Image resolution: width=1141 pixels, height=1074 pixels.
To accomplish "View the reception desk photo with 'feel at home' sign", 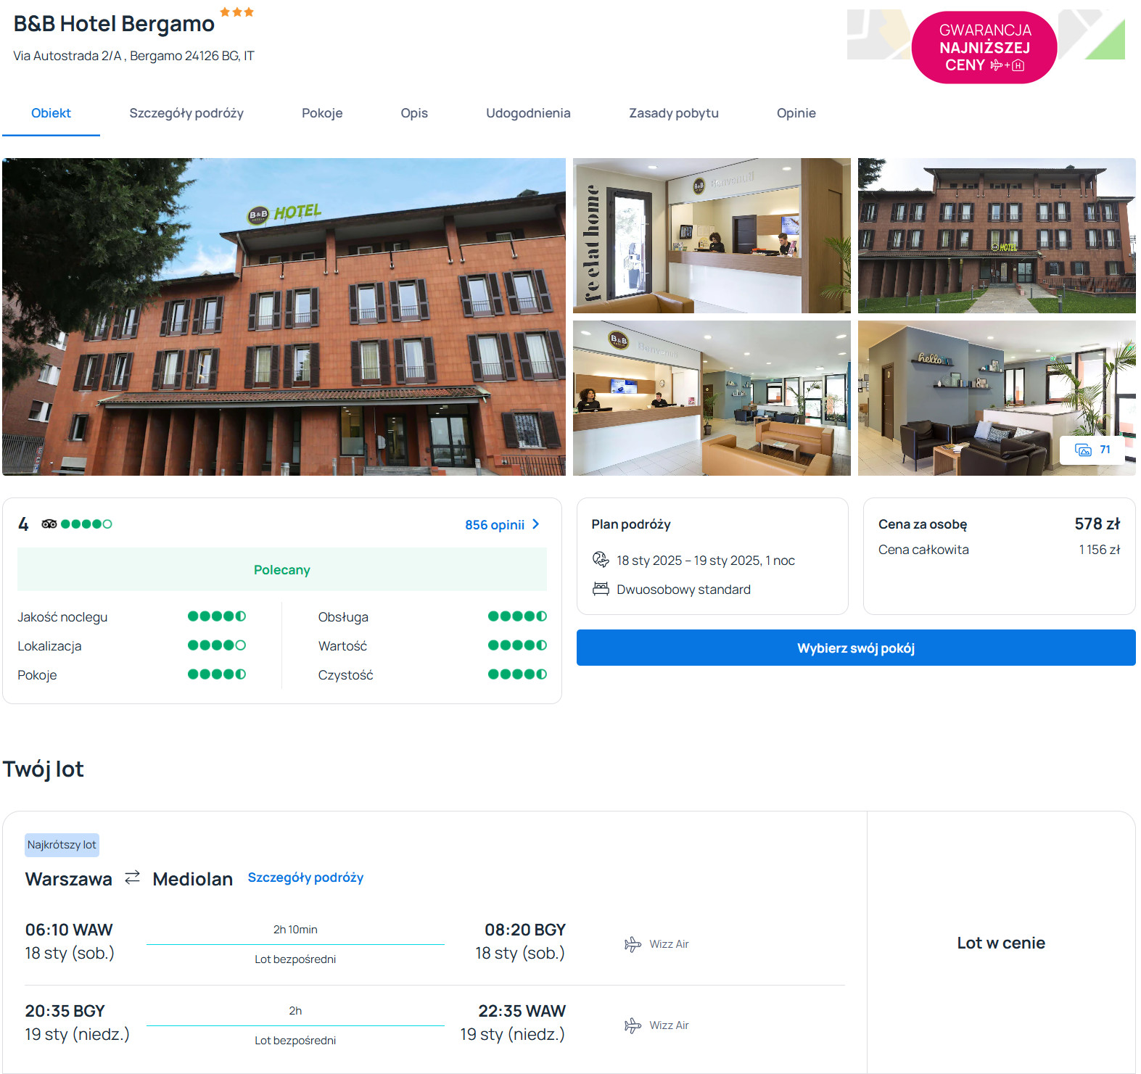I will pyautogui.click(x=712, y=236).
